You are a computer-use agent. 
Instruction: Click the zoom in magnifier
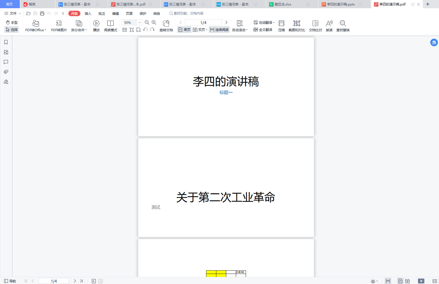[154, 22]
